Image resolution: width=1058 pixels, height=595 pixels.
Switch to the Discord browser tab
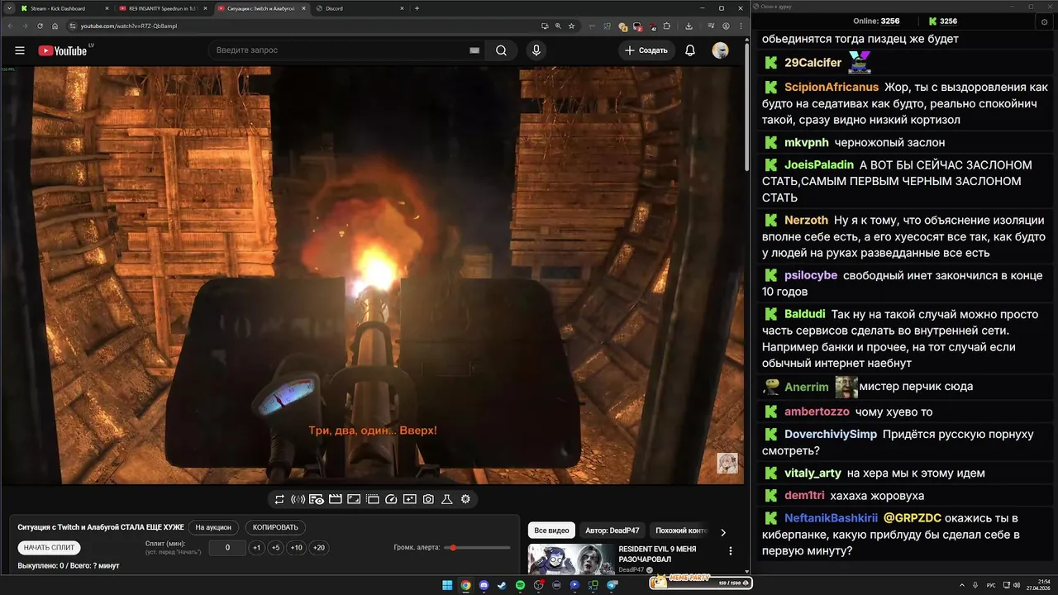[x=358, y=8]
